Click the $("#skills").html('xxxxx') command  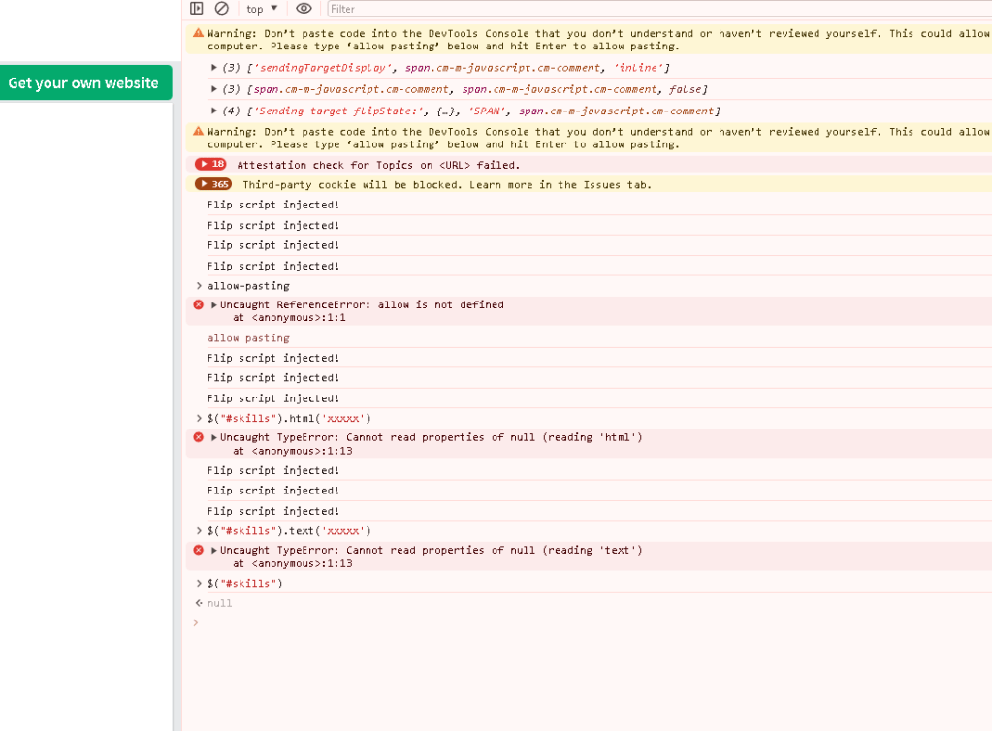(289, 419)
